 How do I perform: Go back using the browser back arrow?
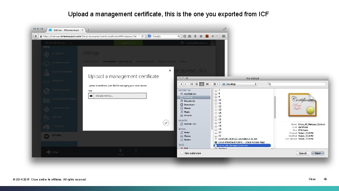coord(36,36)
